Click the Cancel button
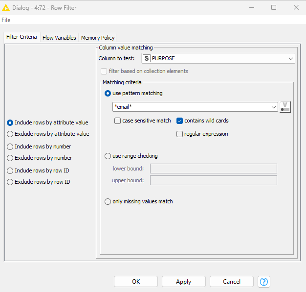306x292 pixels. (x=231, y=282)
